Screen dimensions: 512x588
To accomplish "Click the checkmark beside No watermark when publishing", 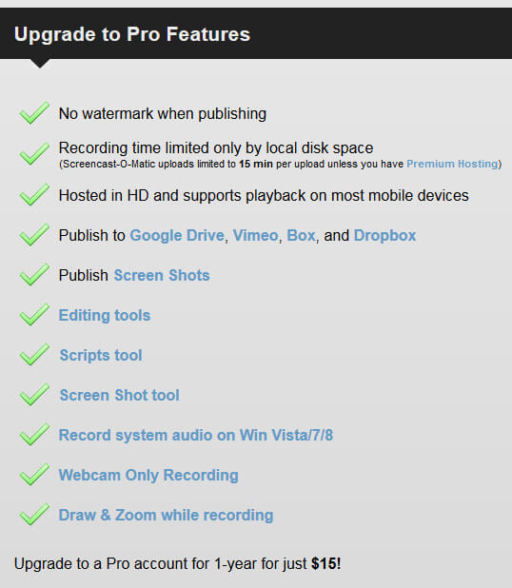I will click(x=34, y=112).
